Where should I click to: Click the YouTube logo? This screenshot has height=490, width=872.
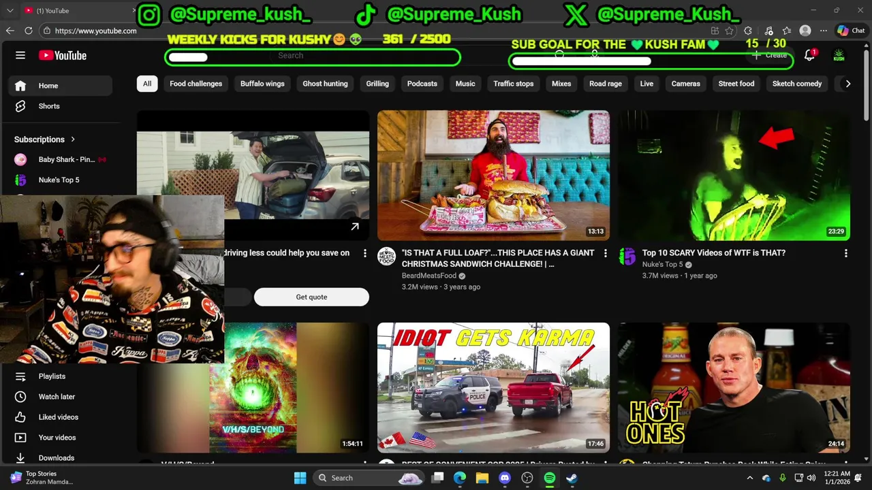[63, 55]
